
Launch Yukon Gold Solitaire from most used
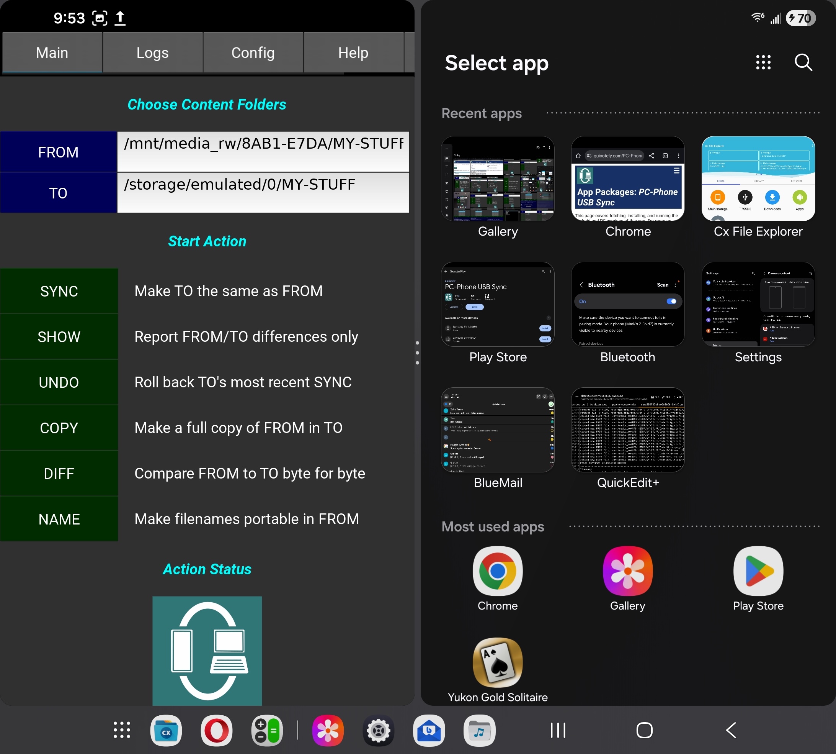[498, 662]
